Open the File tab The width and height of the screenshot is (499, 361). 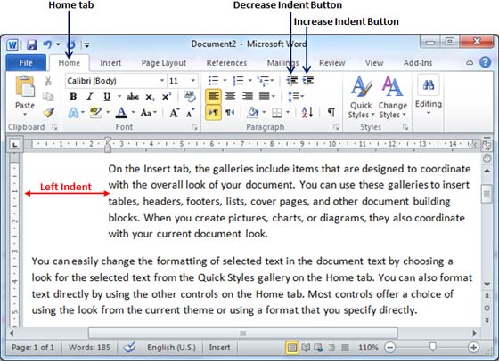click(26, 63)
